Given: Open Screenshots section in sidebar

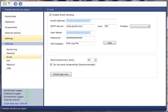Looking at the screenshot, I should 22,27.
